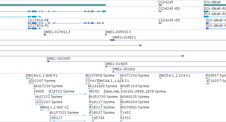Click the DME1-005F03.F label
Screen dimensions: 226x122
118,32
